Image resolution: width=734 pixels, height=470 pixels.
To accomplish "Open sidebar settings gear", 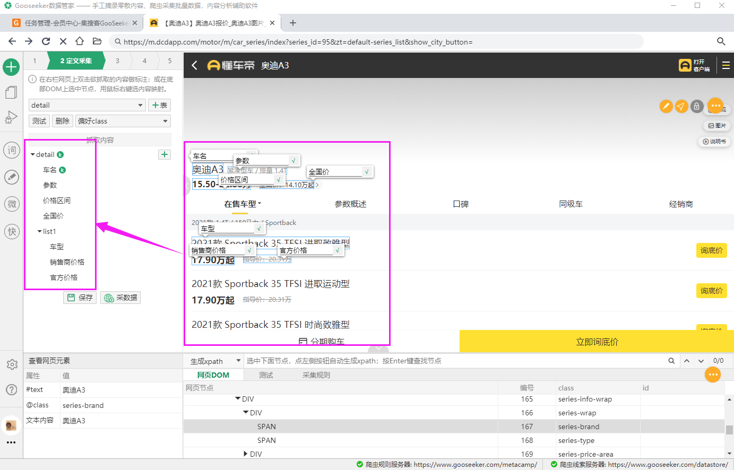I will tap(11, 364).
